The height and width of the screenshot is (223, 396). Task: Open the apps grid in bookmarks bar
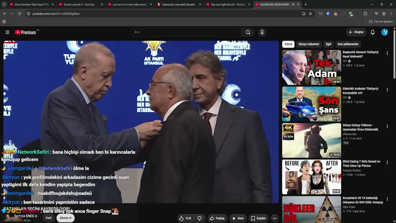tap(4, 22)
